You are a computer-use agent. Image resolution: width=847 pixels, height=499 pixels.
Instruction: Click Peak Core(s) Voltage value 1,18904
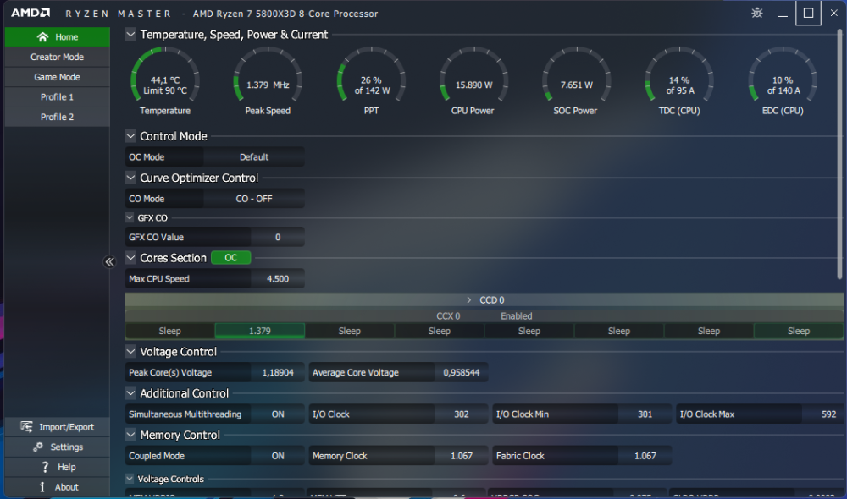(278, 372)
